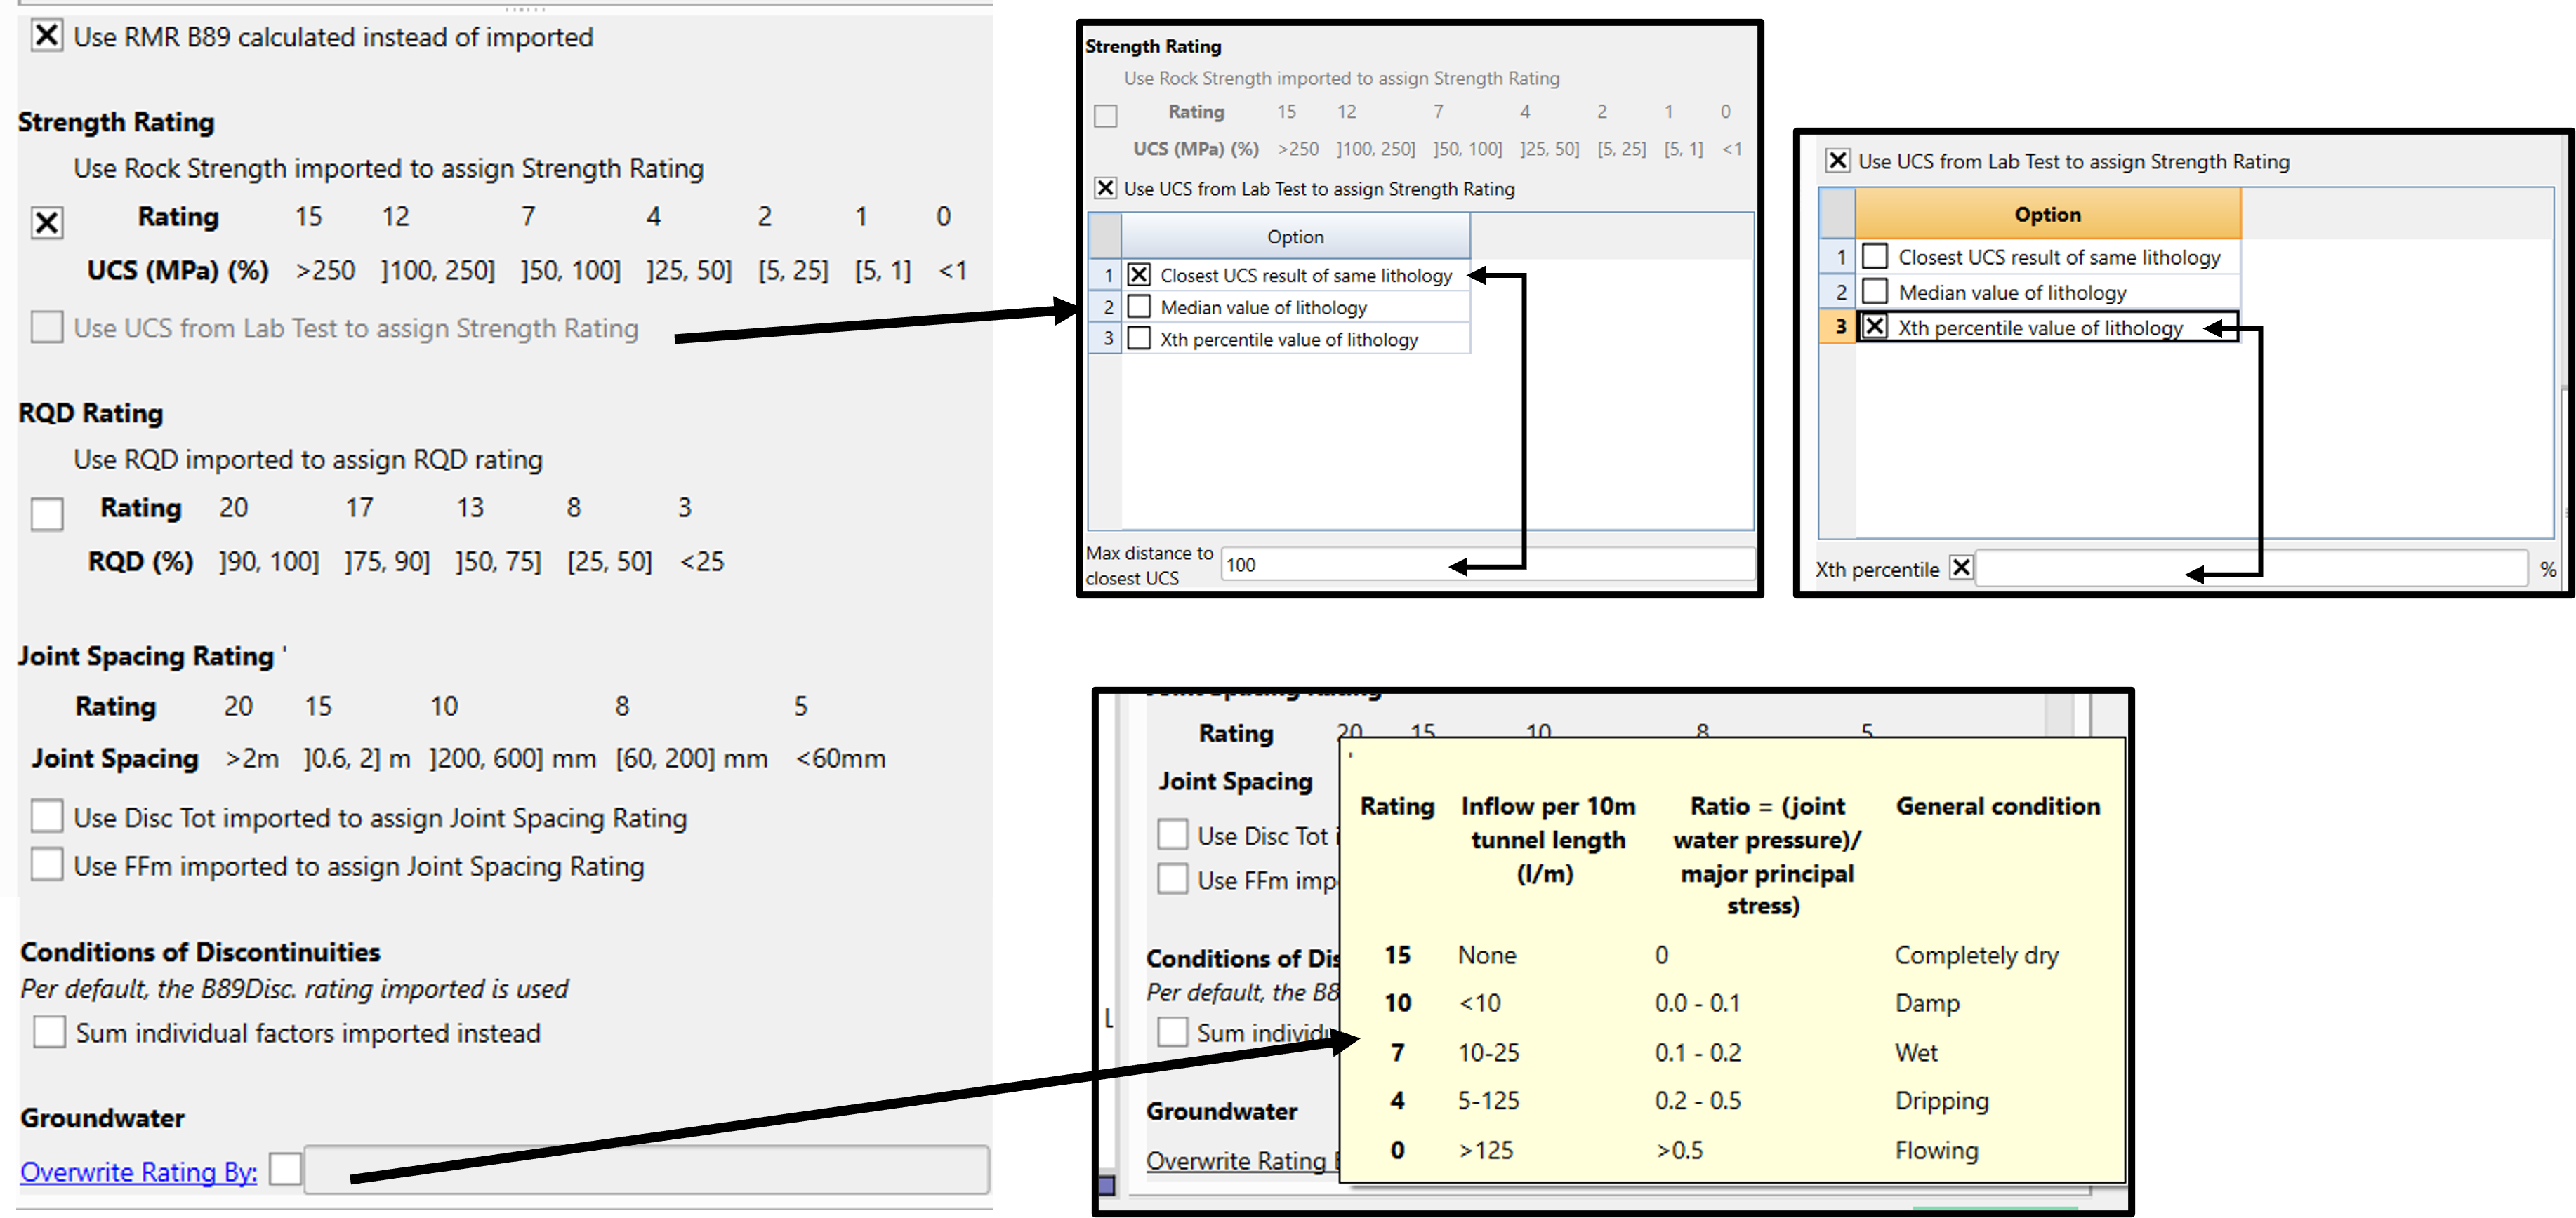
Task: Click the Overwrite Rating By link
Action: pos(138,1171)
